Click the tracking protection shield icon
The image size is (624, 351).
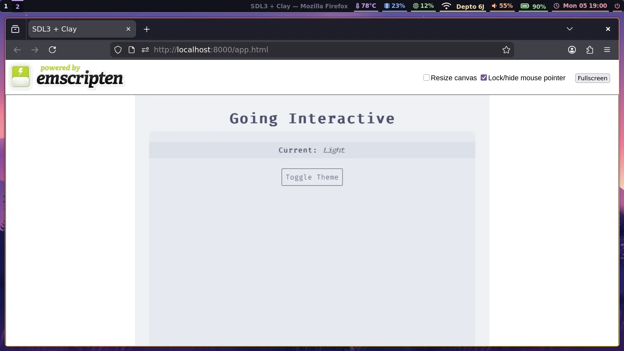point(118,50)
